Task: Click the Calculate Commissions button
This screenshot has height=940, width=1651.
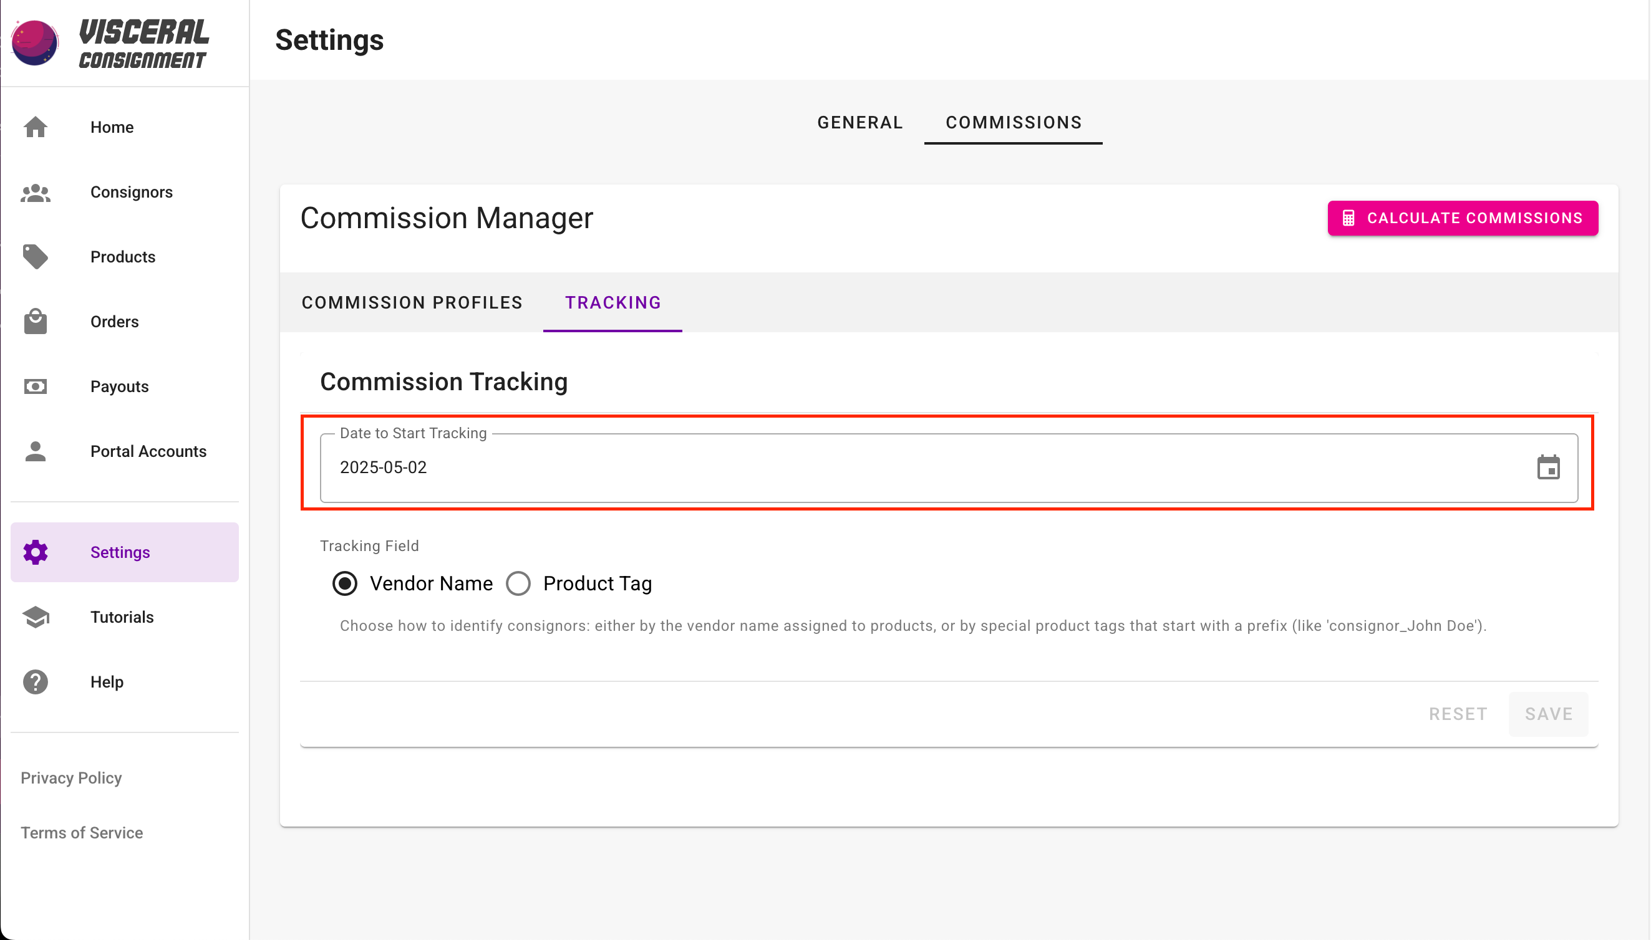Action: (x=1463, y=218)
